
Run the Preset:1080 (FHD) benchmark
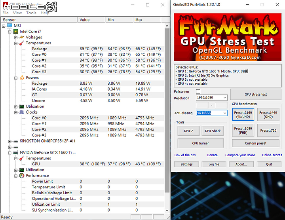tap(243, 131)
